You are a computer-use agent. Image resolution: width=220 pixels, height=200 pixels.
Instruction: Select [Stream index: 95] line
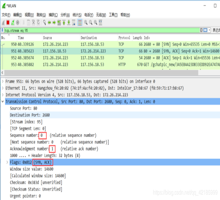coord(115,122)
